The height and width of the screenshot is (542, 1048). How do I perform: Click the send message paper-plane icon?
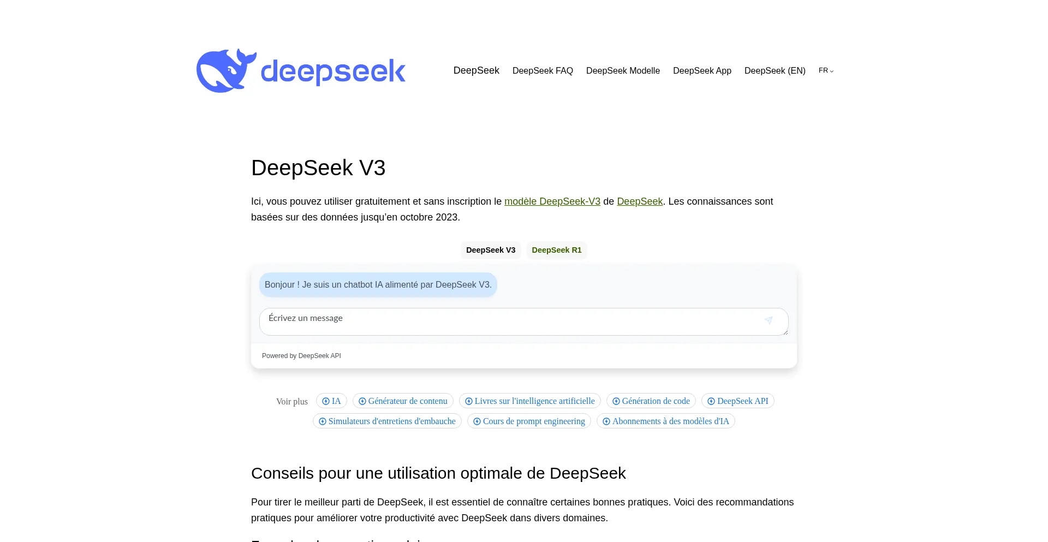tap(769, 320)
